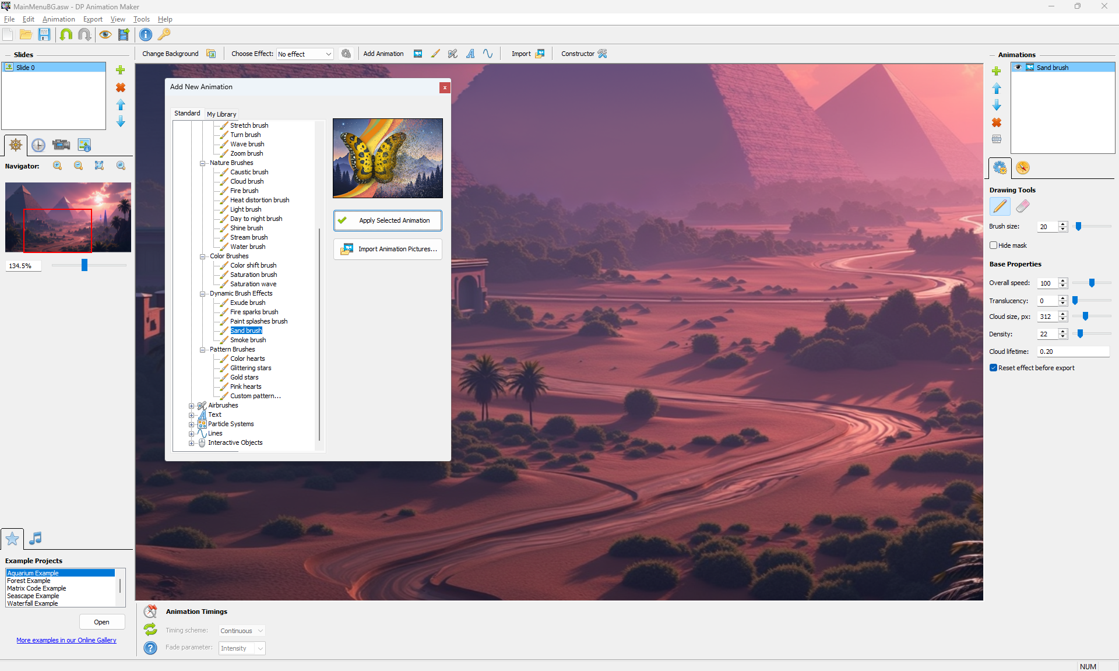This screenshot has height=671, width=1119.
Task: Open the music note tab
Action: point(36,538)
